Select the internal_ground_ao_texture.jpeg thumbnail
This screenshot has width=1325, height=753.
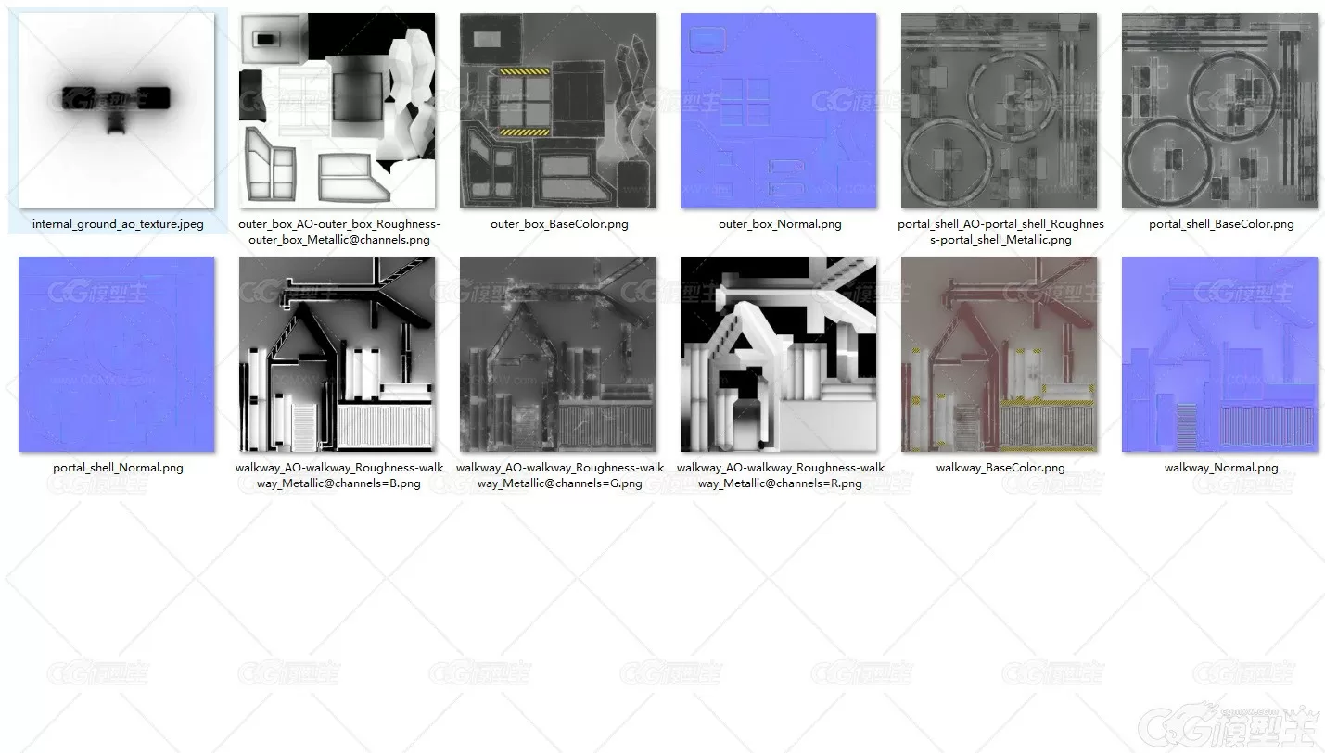[x=117, y=110]
